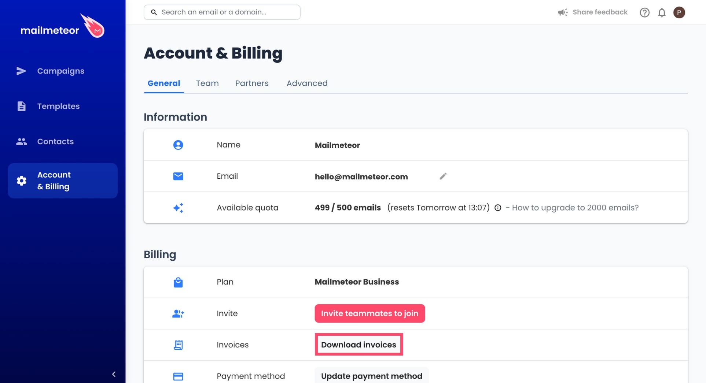Edit email with the pencil icon
The image size is (706, 383).
pyautogui.click(x=443, y=176)
